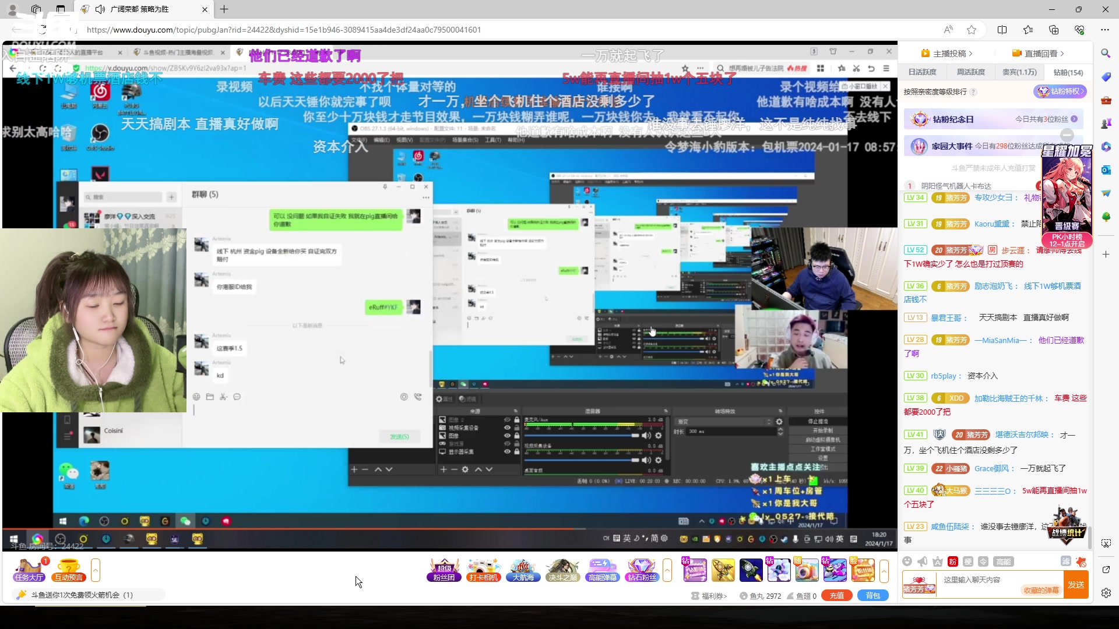This screenshot has height=629, width=1119.
Task: Click the red 粉 fan badge icon
Action: (953, 561)
